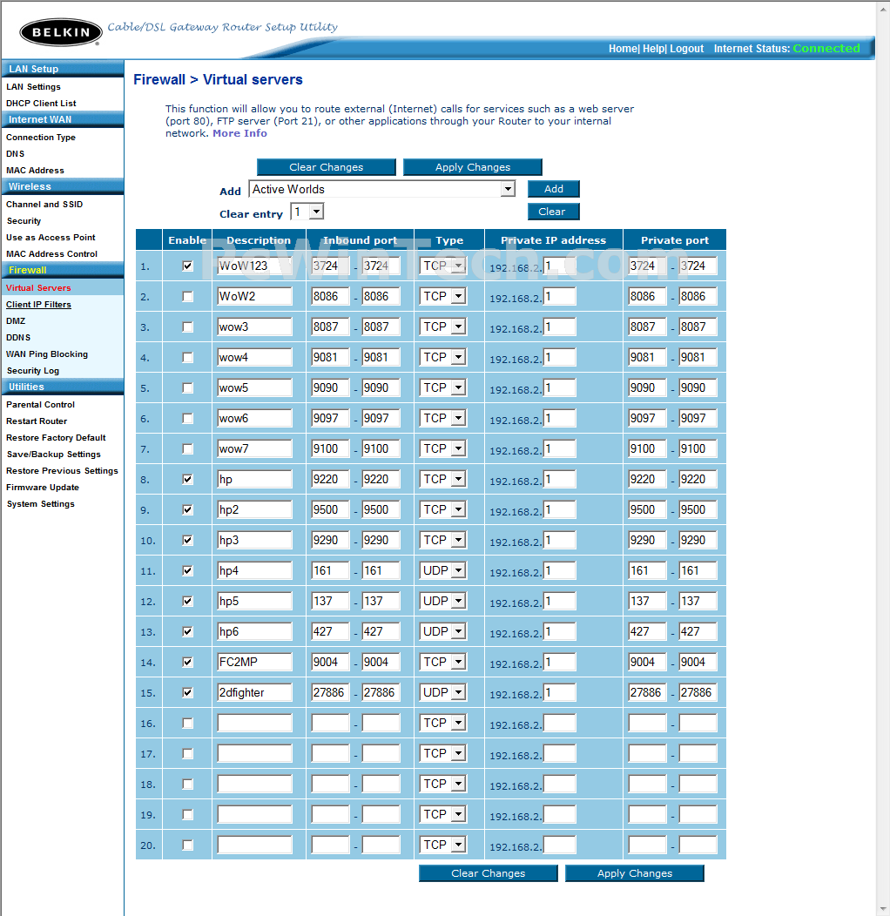
Task: Disable the FC2MP virtual server checkbox
Action: 187,662
